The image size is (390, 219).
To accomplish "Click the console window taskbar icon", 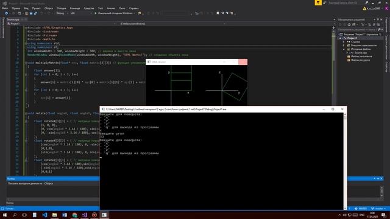I will tap(104, 215).
